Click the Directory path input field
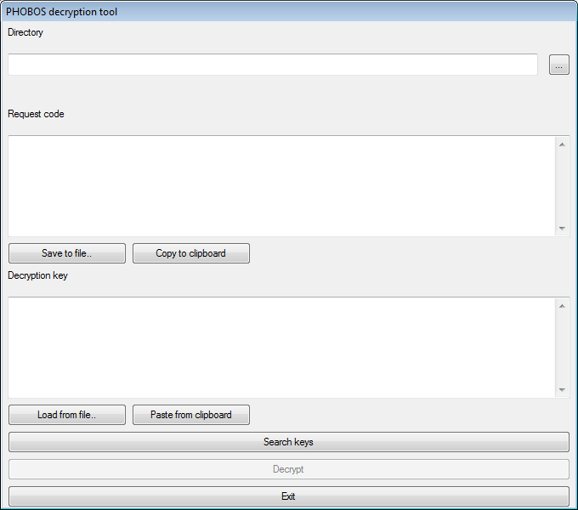 coord(273,65)
